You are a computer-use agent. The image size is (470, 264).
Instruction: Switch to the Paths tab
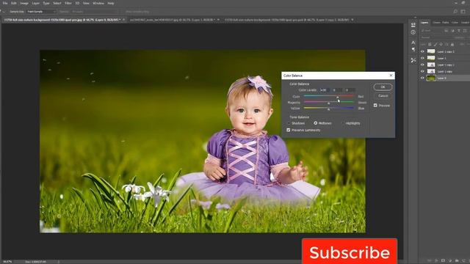click(446, 23)
